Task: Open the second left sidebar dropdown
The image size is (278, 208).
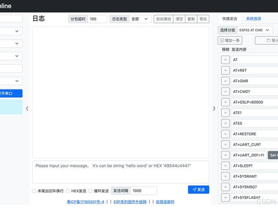Action: 11,44
